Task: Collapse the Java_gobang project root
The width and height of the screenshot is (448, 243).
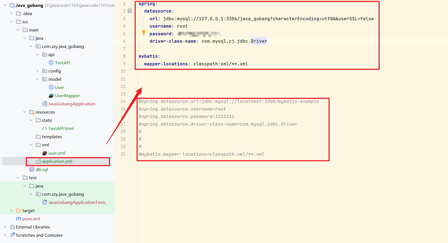Action: (5, 5)
